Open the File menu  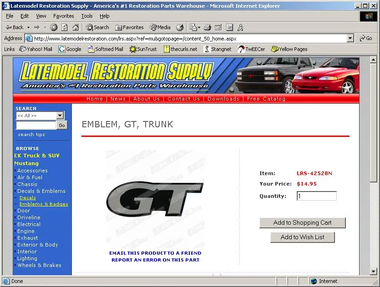pyautogui.click(x=10, y=16)
